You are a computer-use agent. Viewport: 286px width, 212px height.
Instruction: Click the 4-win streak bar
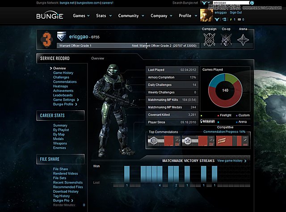[x=151, y=174]
